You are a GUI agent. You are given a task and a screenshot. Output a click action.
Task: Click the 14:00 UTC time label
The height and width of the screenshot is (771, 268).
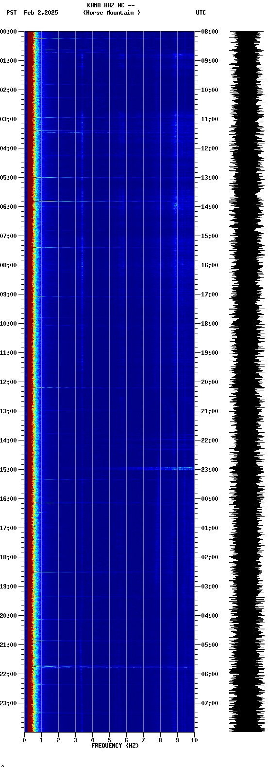tap(210, 207)
